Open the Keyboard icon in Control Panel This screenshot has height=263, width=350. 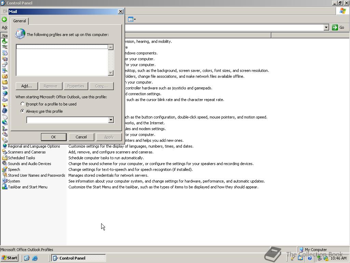coord(4,99)
